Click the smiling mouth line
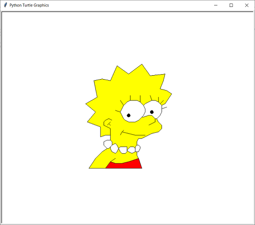This screenshot has width=255, height=225. click(133, 133)
